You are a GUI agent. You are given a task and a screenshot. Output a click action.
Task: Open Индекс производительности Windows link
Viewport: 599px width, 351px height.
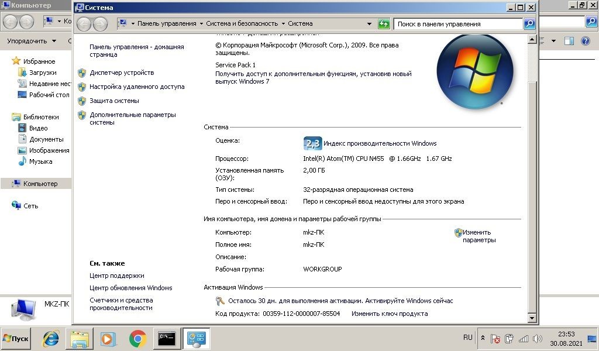[x=380, y=143]
